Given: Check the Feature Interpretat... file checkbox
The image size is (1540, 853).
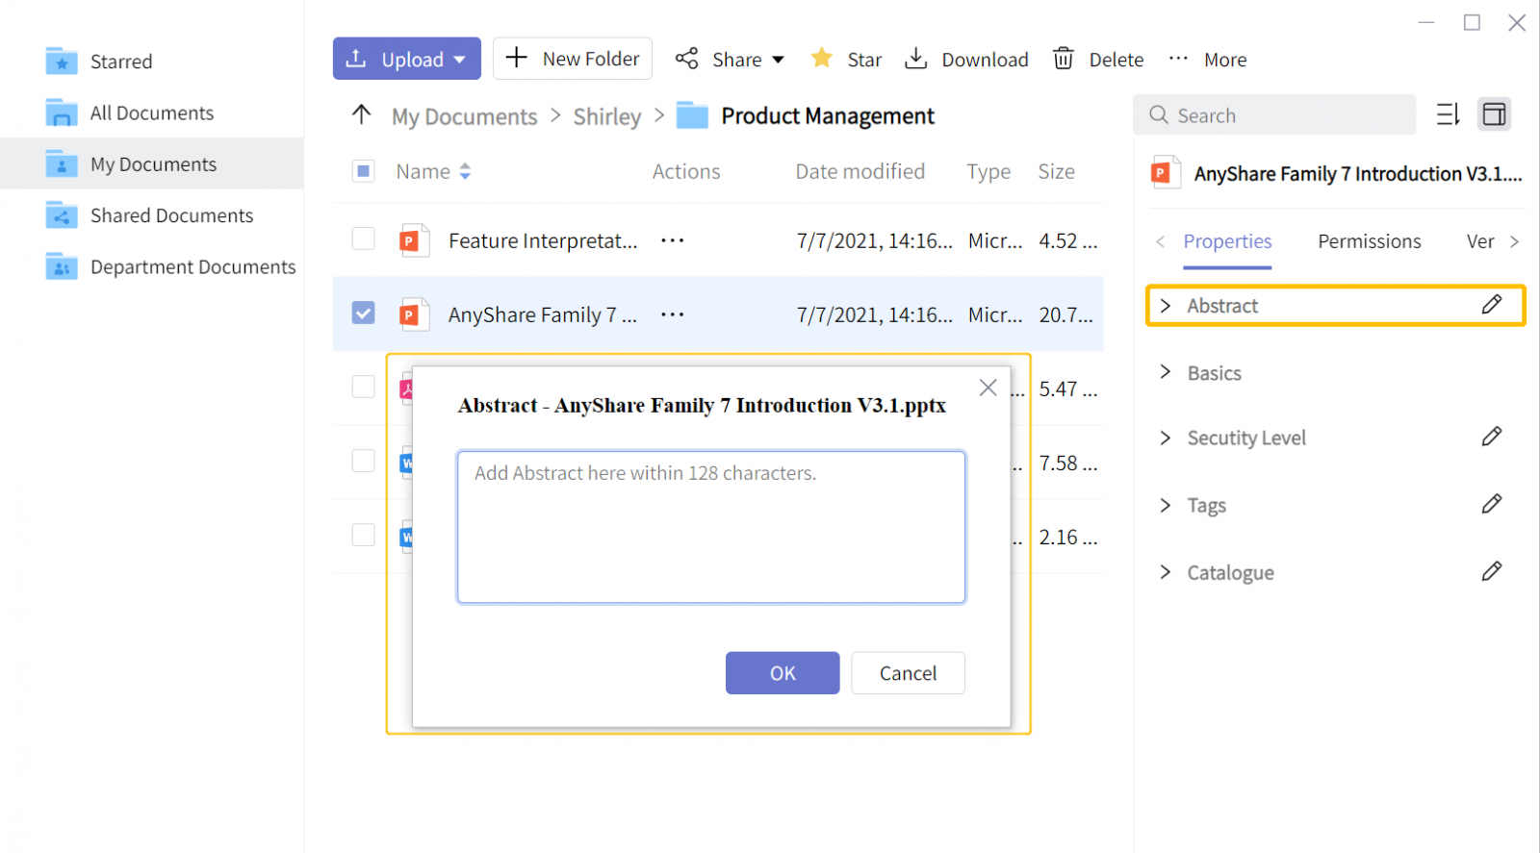Looking at the screenshot, I should [x=363, y=238].
